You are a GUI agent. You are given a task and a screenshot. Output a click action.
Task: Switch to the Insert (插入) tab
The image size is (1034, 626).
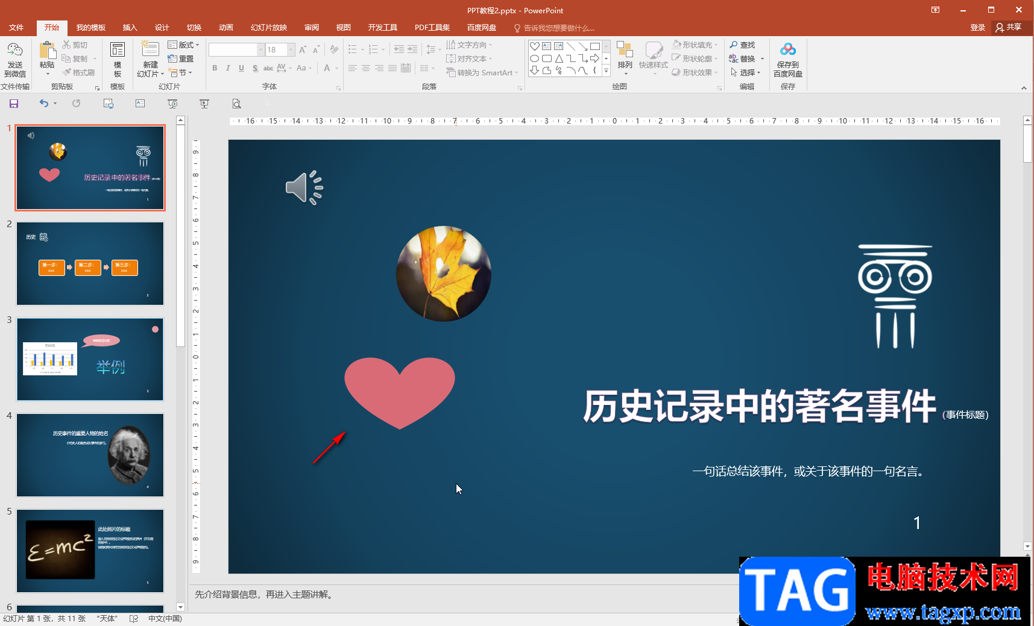tap(130, 28)
